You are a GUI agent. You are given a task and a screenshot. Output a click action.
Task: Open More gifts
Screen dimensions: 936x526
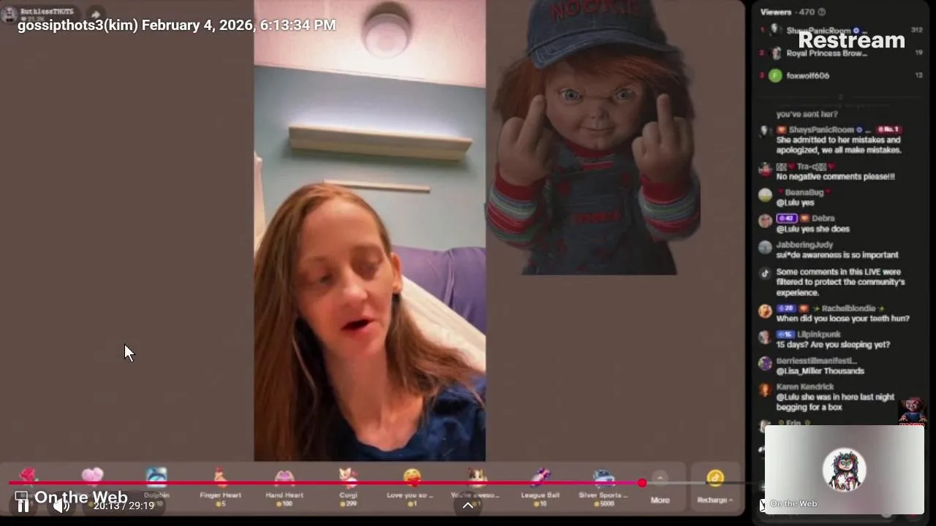660,489
